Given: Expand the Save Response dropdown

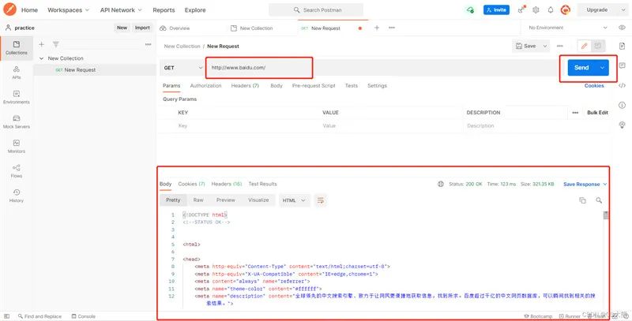Looking at the screenshot, I should [x=604, y=185].
